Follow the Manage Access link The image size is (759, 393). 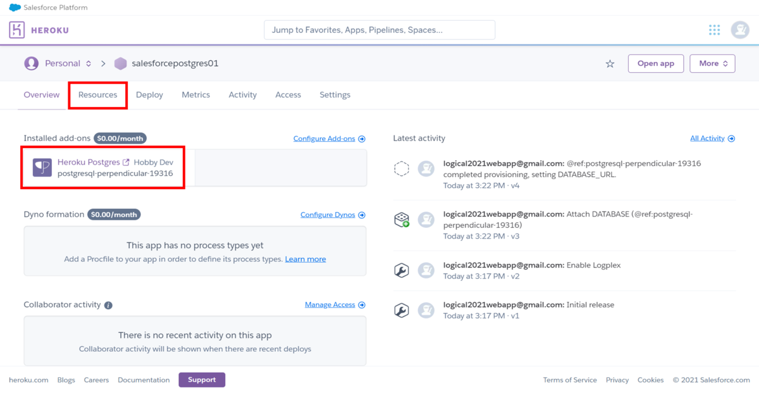[330, 305]
